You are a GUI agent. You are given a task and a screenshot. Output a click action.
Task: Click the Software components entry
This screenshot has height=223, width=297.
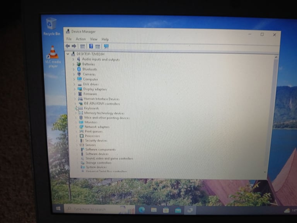(x=101, y=149)
